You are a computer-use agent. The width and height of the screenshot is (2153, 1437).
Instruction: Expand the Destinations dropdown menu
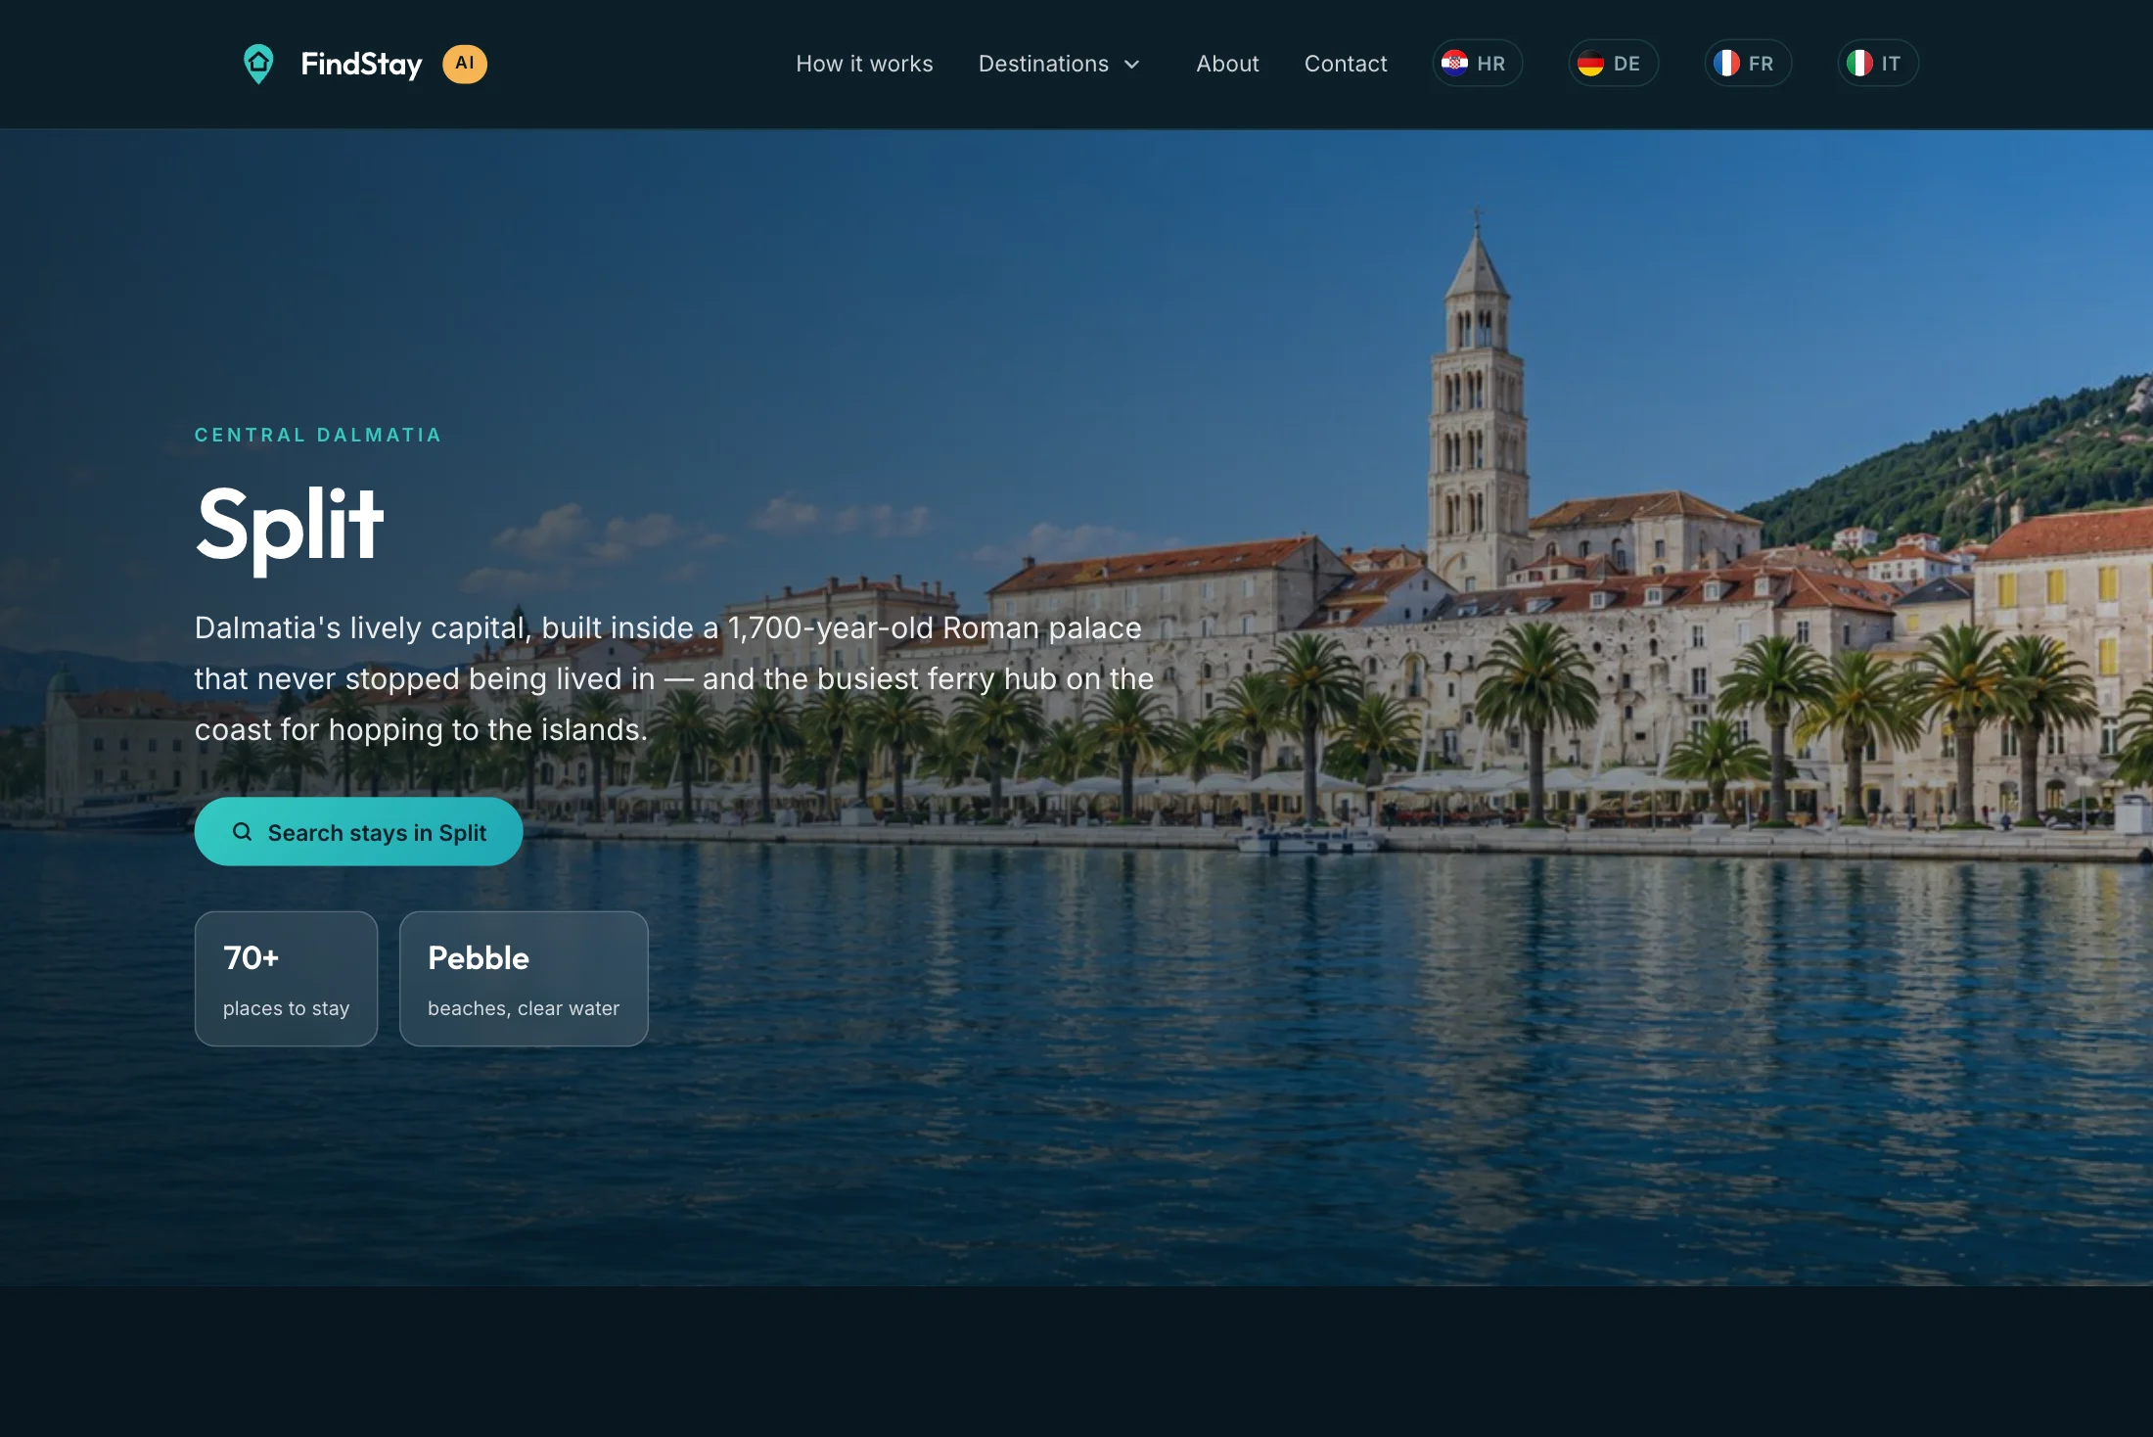pyautogui.click(x=1060, y=64)
